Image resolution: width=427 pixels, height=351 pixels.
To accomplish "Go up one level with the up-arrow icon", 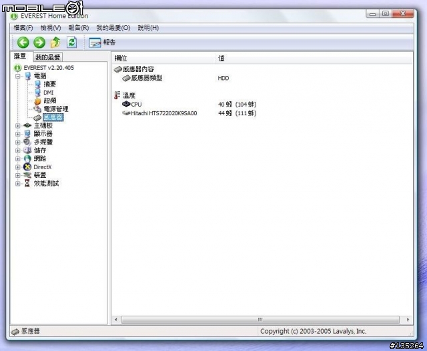I will (55, 43).
